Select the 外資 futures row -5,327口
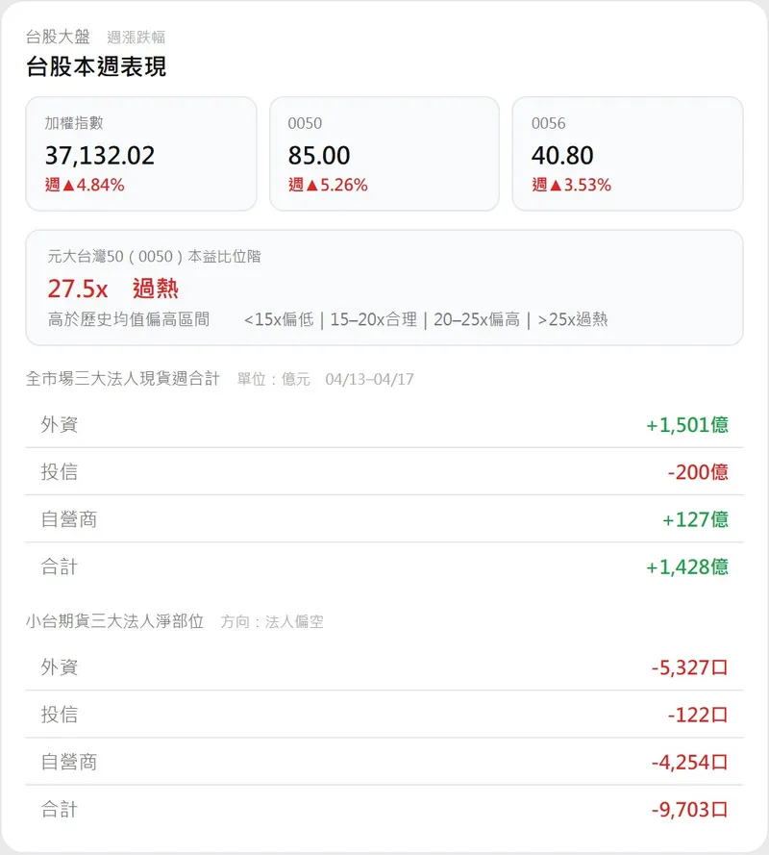The height and width of the screenshot is (855, 769). [384, 666]
